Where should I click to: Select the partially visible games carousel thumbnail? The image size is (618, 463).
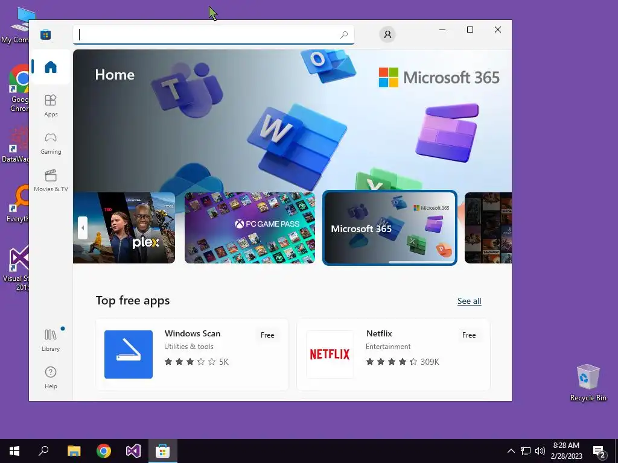coord(488,227)
